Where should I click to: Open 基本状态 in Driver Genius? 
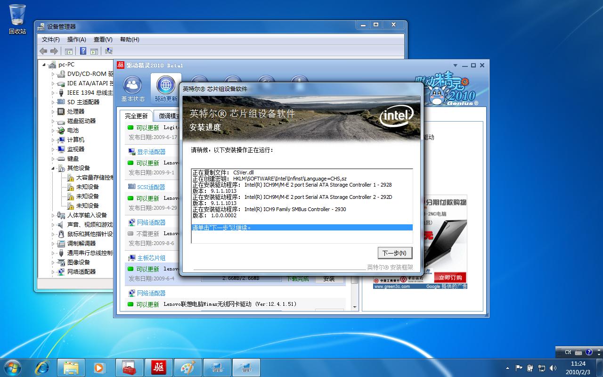pyautogui.click(x=133, y=90)
